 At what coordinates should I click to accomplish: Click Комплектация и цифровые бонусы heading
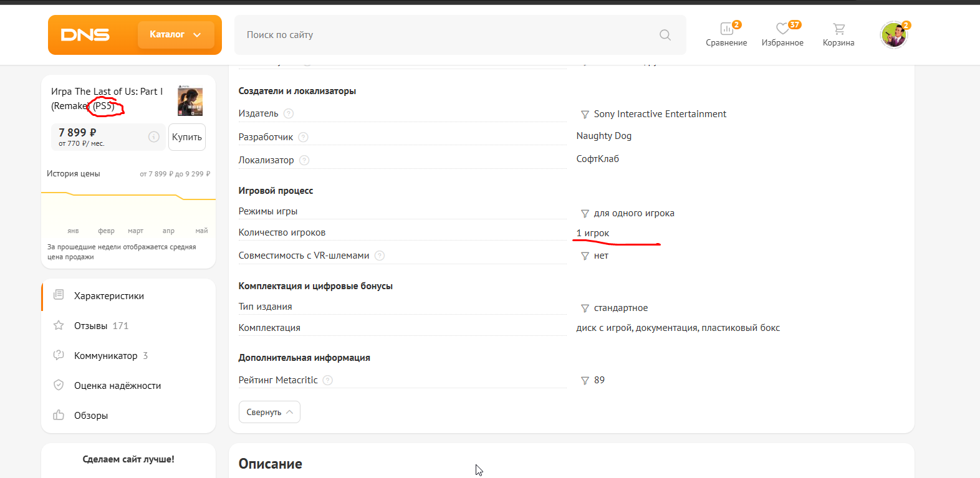pyautogui.click(x=315, y=286)
